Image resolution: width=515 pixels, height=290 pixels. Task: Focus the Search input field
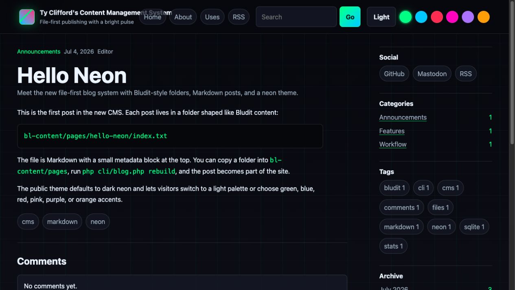[x=296, y=17]
